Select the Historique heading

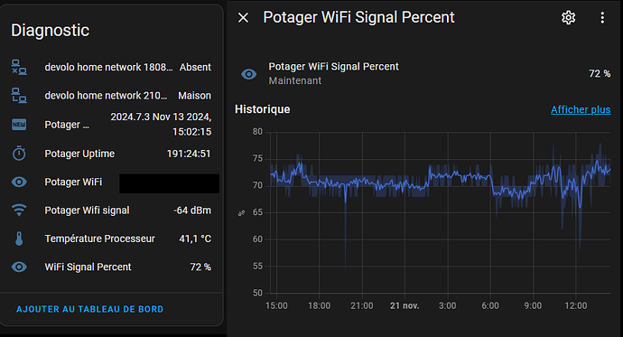click(x=262, y=109)
